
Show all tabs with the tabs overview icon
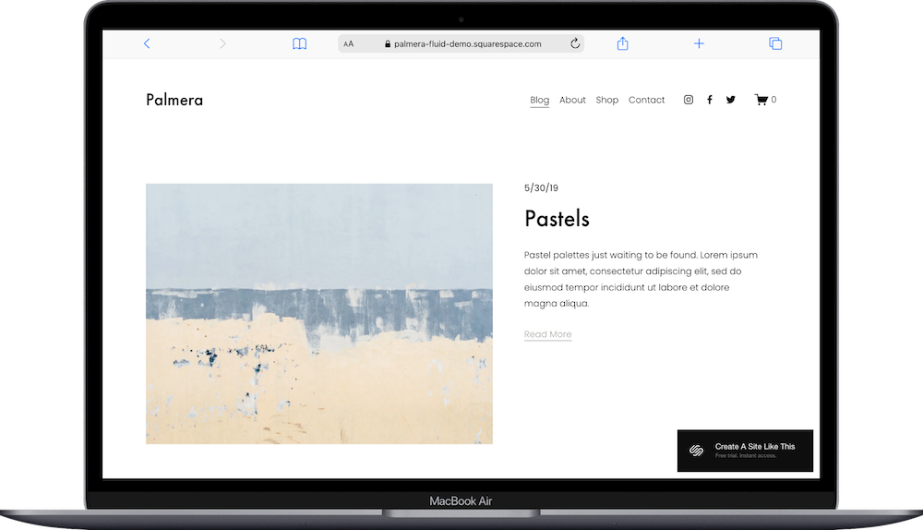(775, 43)
